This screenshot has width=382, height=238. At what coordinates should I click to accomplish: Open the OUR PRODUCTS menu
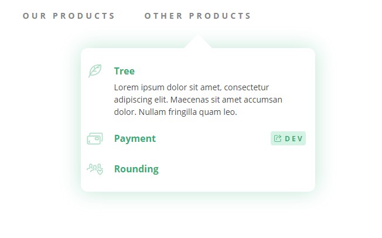click(x=69, y=16)
